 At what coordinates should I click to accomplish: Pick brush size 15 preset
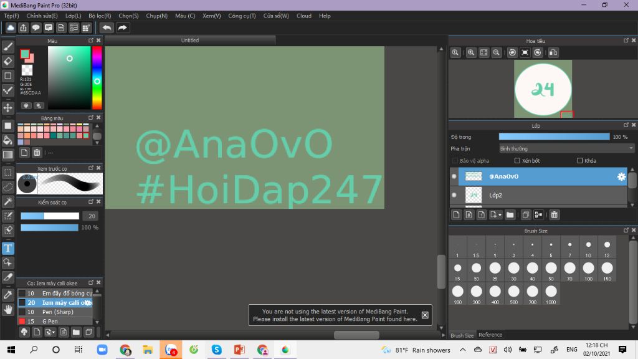[x=457, y=270]
